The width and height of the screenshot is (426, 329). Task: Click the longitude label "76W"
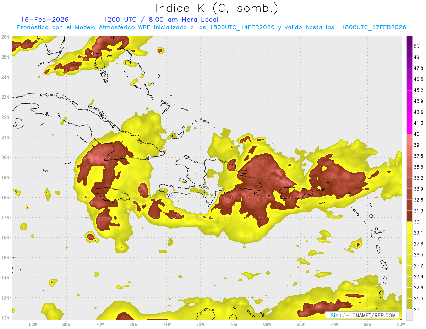133,324
